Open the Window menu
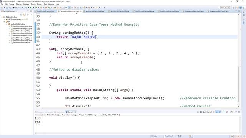246x138 pixels. (51, 4)
